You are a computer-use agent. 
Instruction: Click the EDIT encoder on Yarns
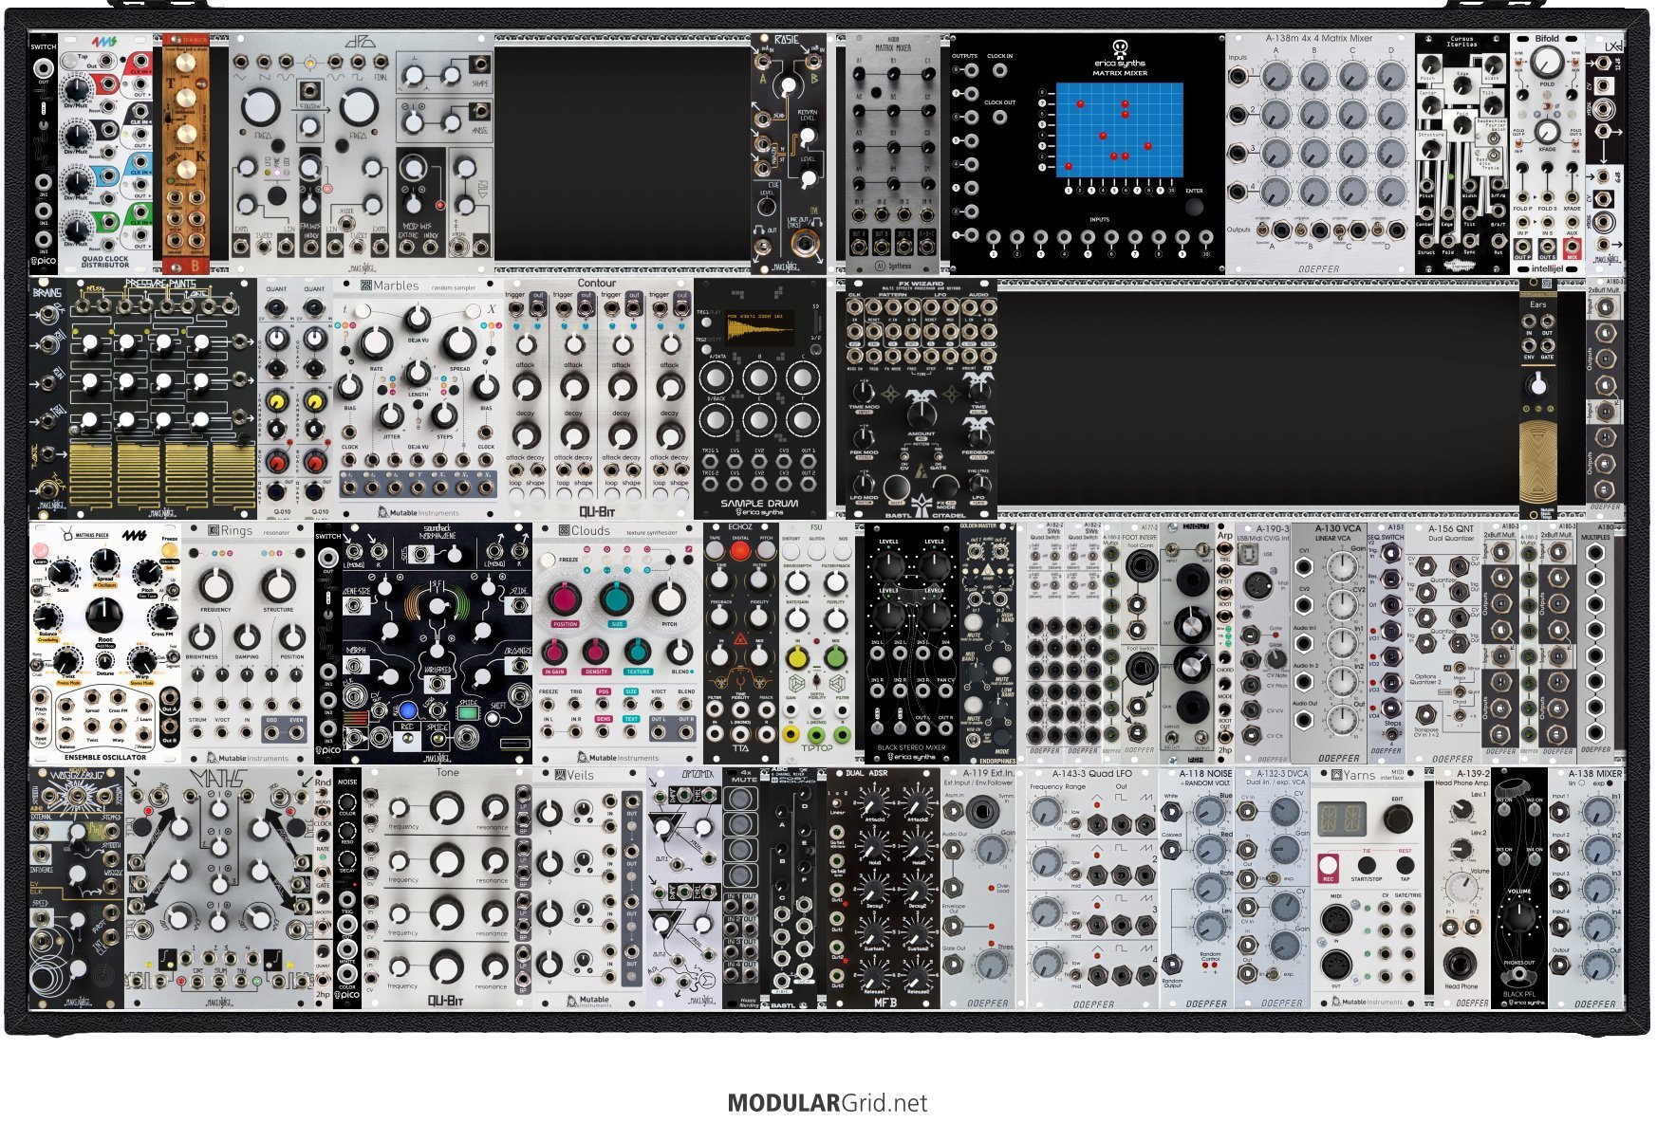1396,818
